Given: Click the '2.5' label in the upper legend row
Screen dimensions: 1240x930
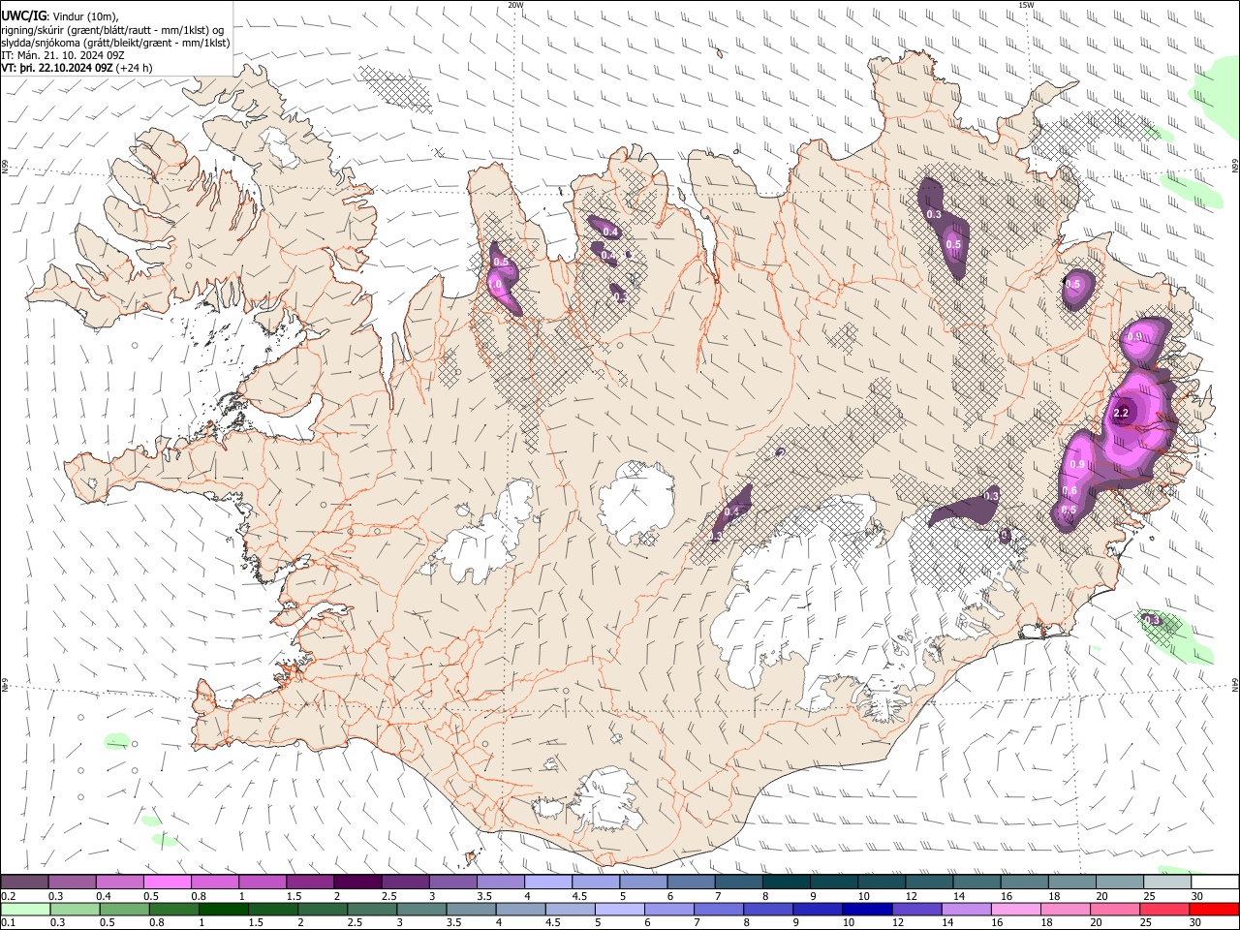Looking at the screenshot, I should [388, 897].
